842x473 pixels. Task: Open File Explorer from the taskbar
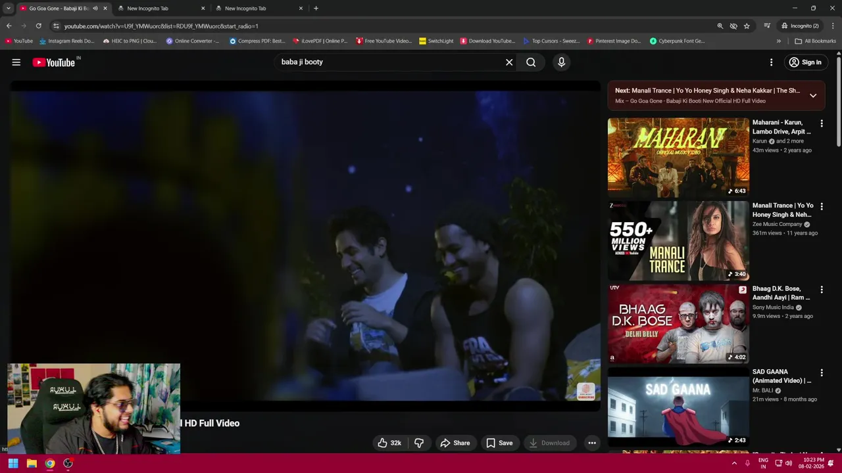[32, 463]
